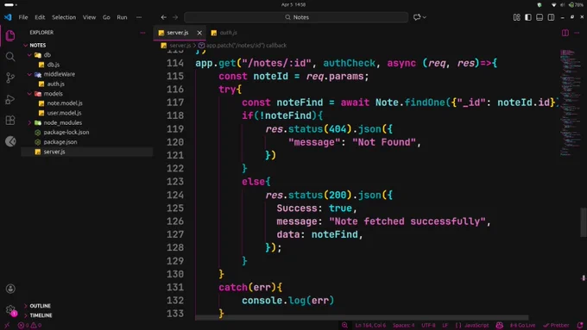Open the Explorer view in activity bar
This screenshot has width=587, height=330.
[10, 36]
